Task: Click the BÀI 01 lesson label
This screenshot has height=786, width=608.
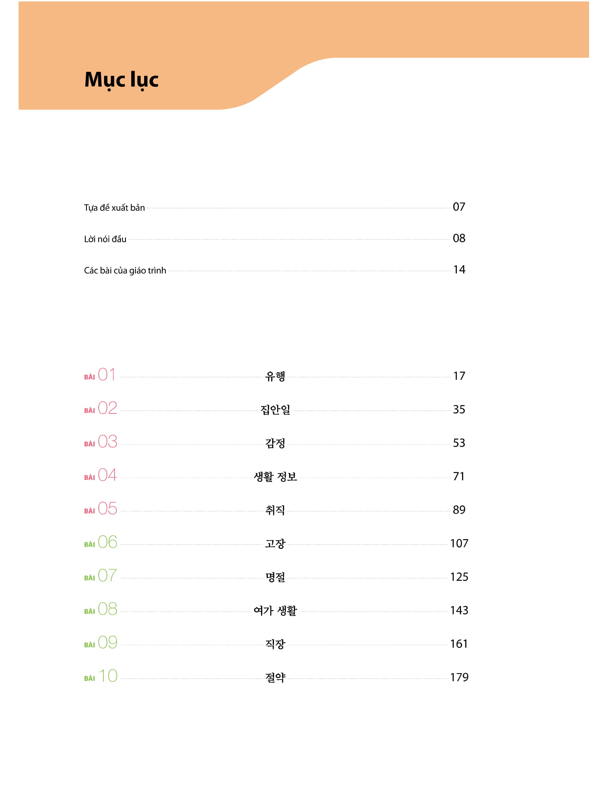Action: coord(100,375)
